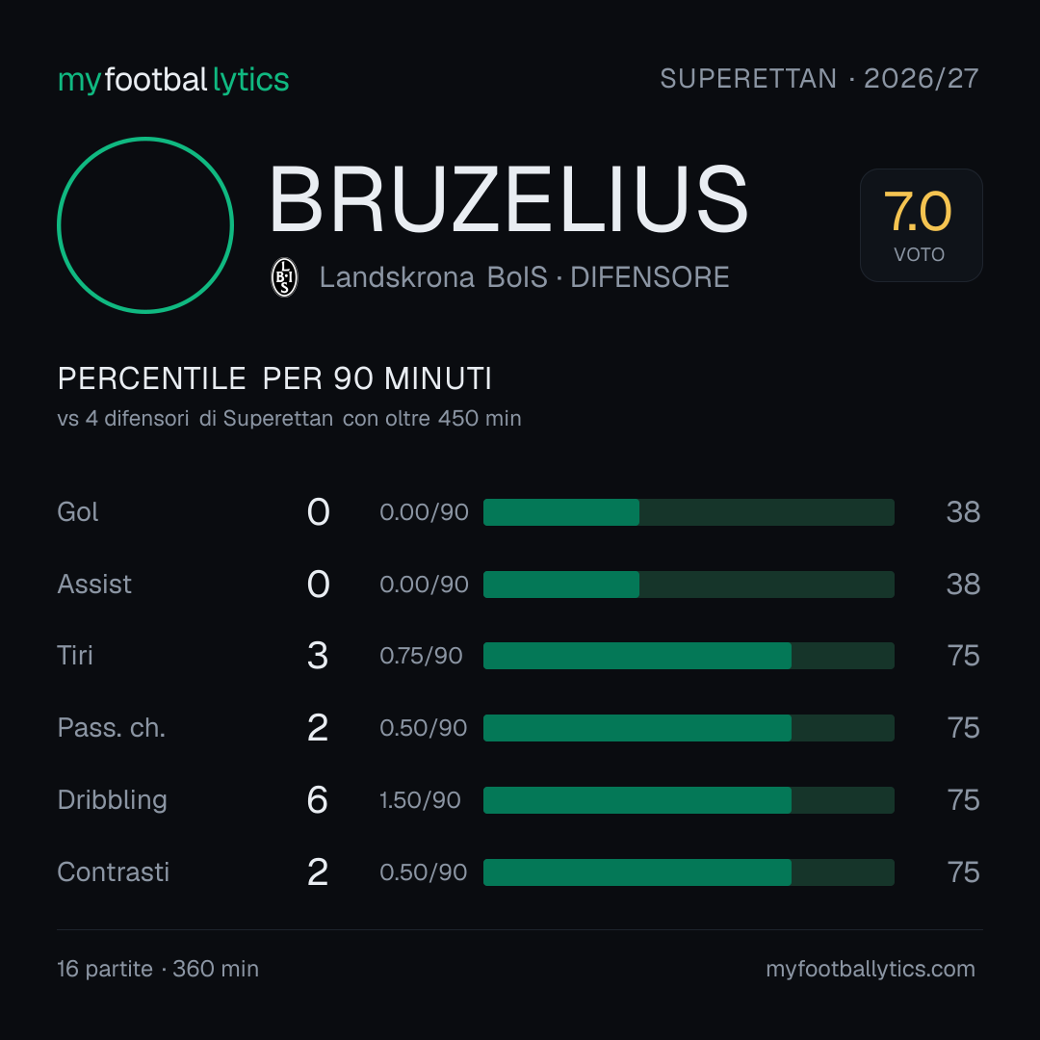The height and width of the screenshot is (1040, 1040).
Task: Select the BRUZELIUS player name heading
Action: [x=508, y=199]
